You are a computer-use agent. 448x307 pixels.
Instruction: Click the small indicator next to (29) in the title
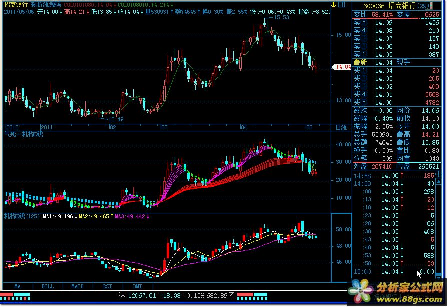coord(432,5)
